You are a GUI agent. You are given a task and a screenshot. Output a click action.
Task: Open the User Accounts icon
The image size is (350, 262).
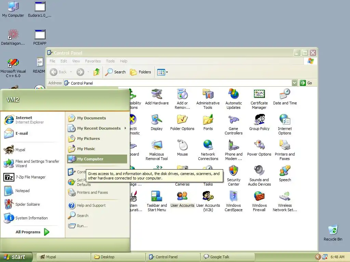pos(183,199)
